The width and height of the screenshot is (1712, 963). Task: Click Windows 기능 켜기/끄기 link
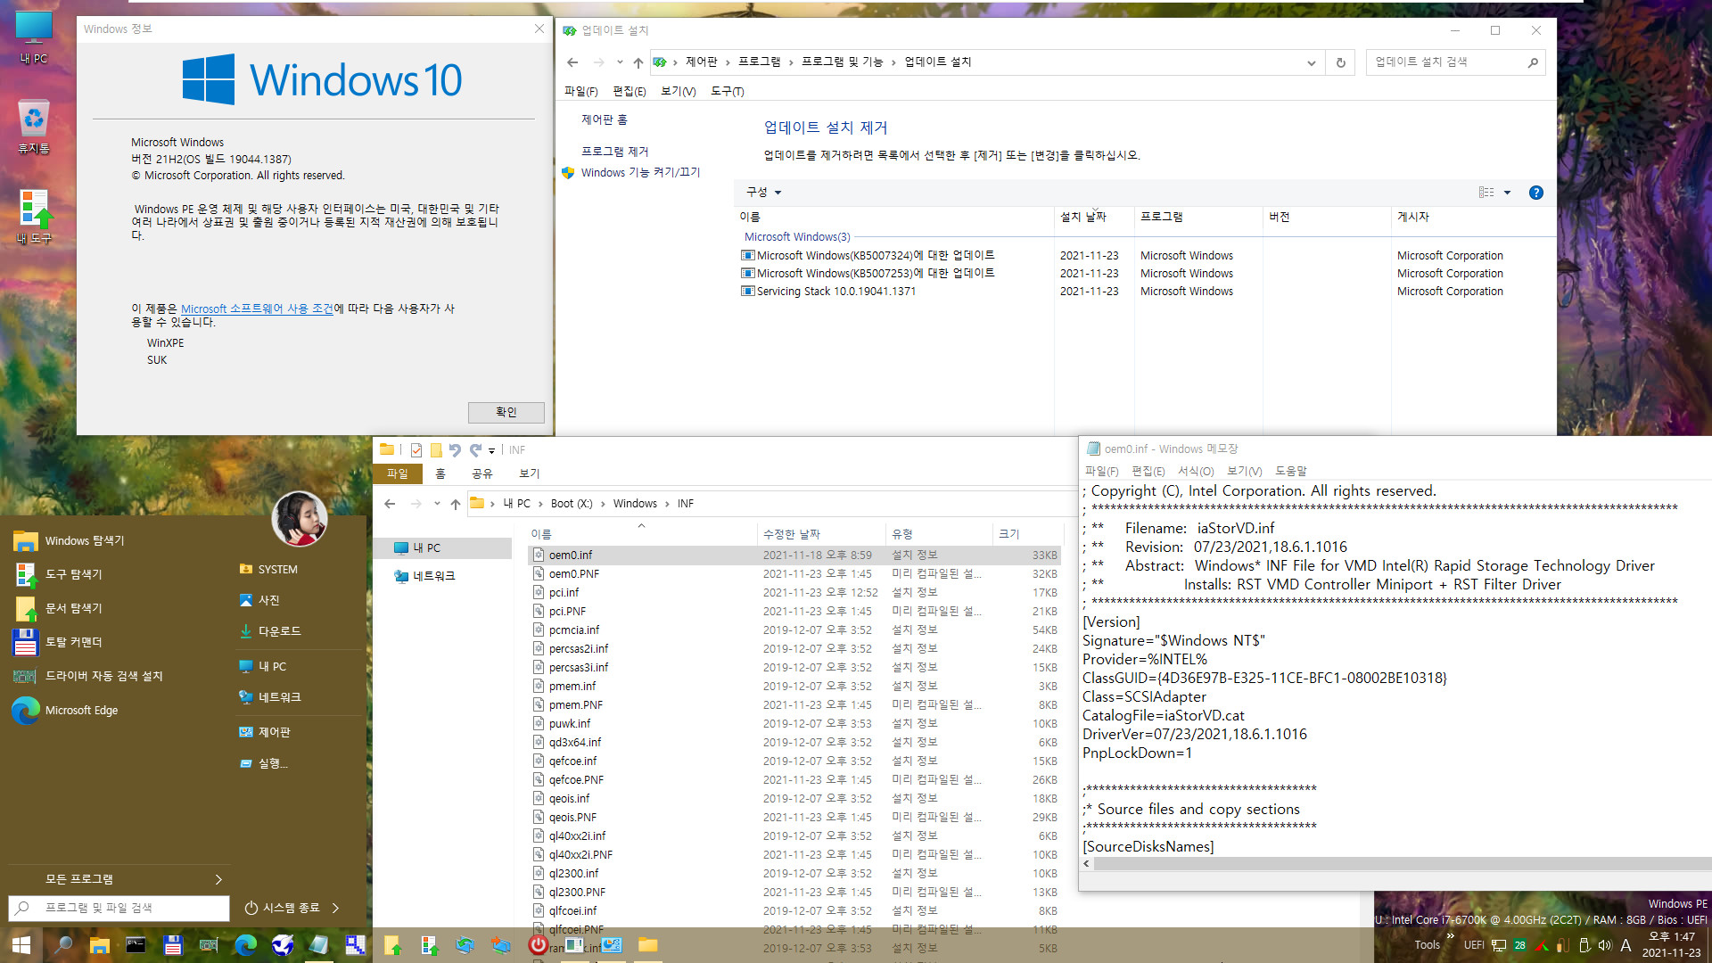[x=640, y=173]
